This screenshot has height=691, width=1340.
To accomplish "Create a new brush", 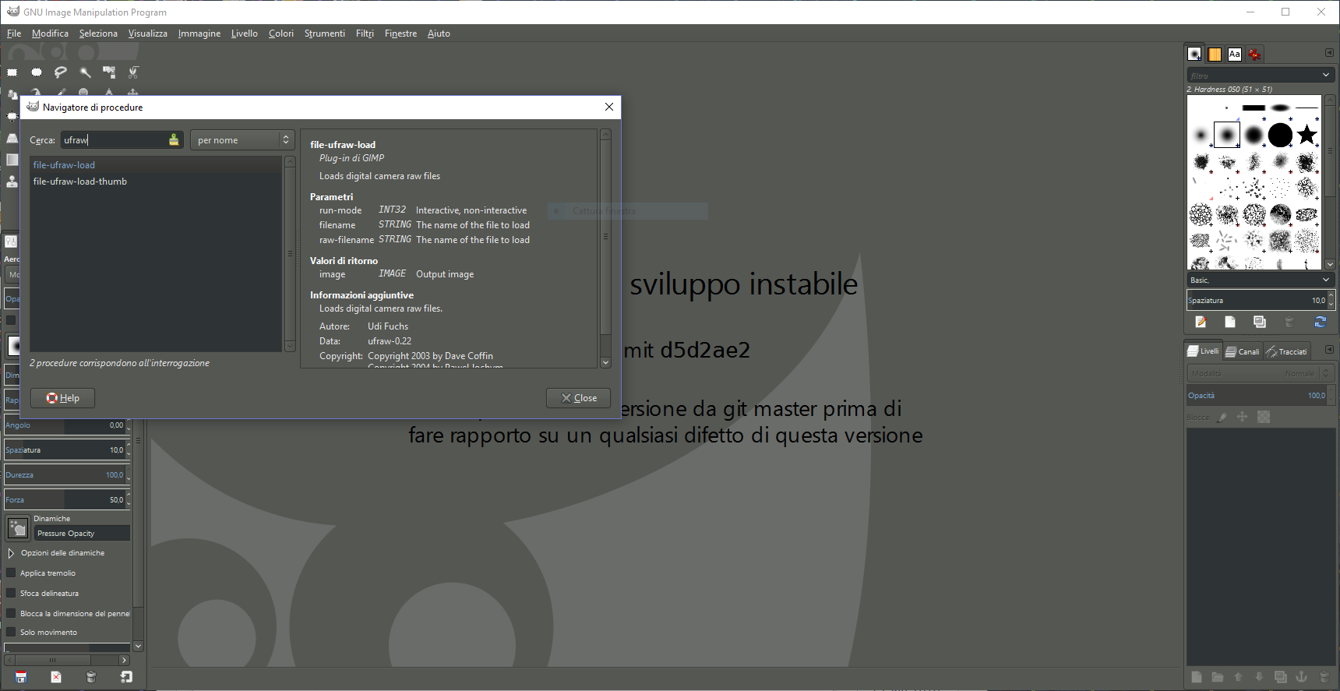I will [x=1230, y=322].
